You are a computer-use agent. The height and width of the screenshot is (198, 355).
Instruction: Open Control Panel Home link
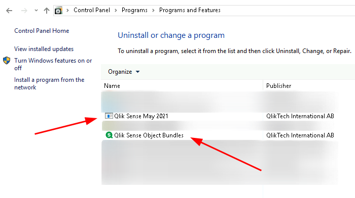(x=42, y=31)
